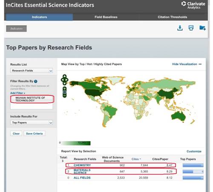This screenshot has width=213, height=192.
Task: Click the Materials Science top papers bar
Action: [x=193, y=172]
